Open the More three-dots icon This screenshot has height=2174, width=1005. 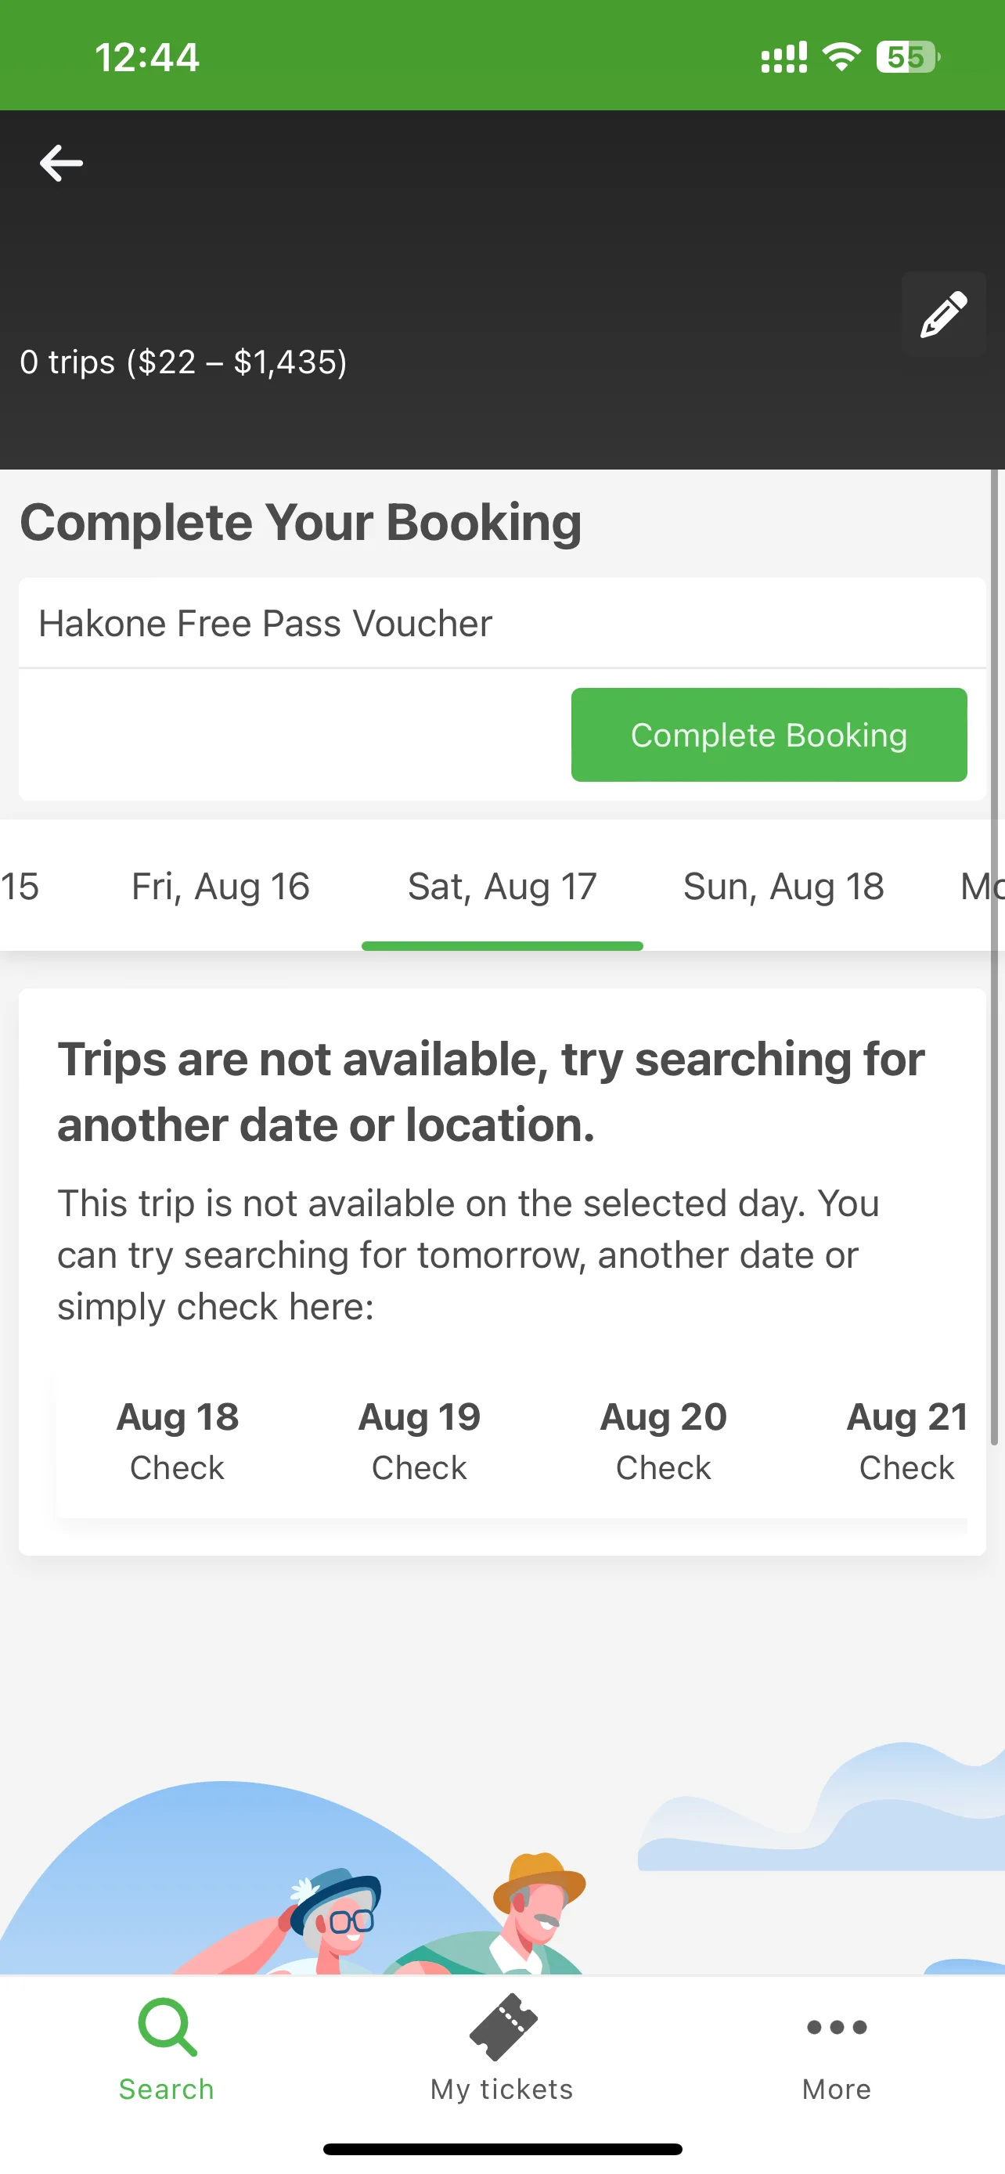pos(836,2027)
